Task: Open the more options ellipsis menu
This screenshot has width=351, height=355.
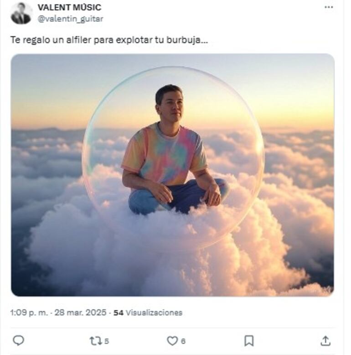Action: 329,7
